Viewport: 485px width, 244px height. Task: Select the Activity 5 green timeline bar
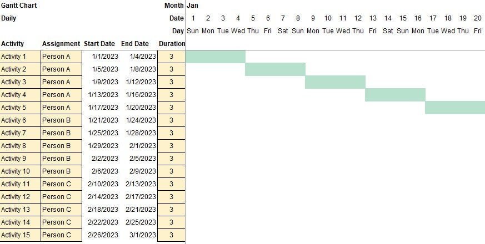tap(455, 108)
